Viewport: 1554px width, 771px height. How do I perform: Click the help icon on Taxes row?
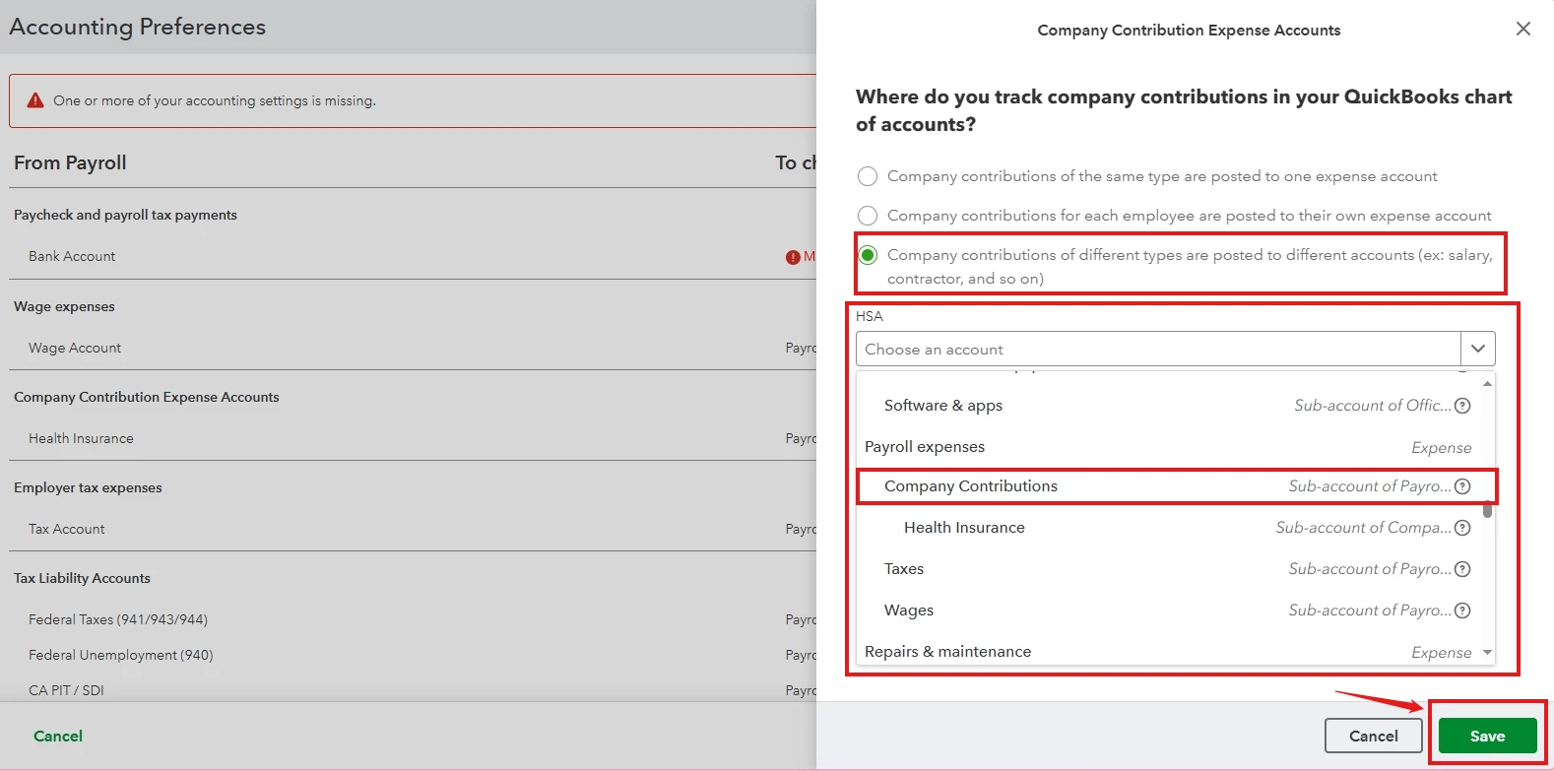pos(1462,569)
